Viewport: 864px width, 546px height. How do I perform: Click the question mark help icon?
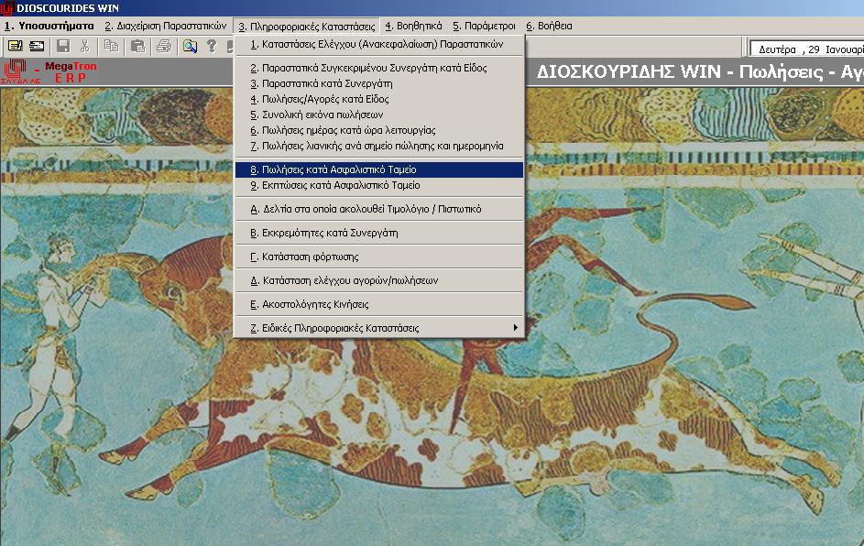212,46
